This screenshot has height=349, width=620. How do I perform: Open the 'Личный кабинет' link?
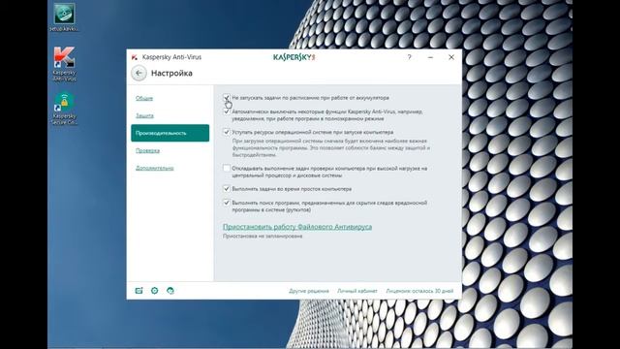point(357,291)
